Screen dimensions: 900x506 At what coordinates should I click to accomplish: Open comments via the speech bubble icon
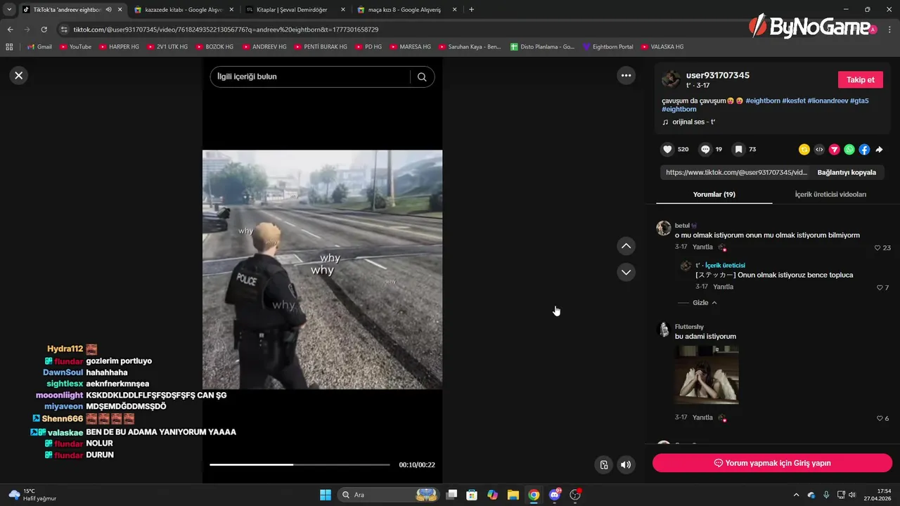tap(705, 149)
